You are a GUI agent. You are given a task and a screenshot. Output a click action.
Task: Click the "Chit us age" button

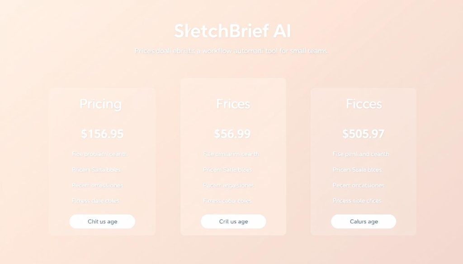tap(102, 222)
